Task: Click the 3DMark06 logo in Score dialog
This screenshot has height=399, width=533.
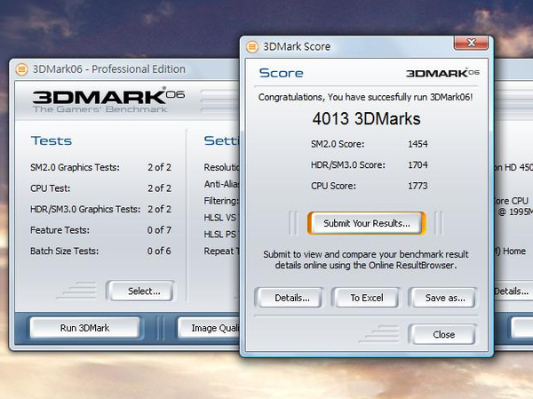Action: (x=442, y=73)
